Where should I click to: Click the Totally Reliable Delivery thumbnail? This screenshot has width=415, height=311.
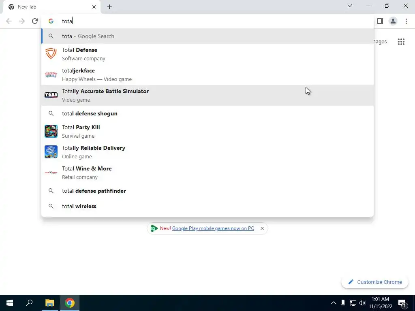coord(51,152)
